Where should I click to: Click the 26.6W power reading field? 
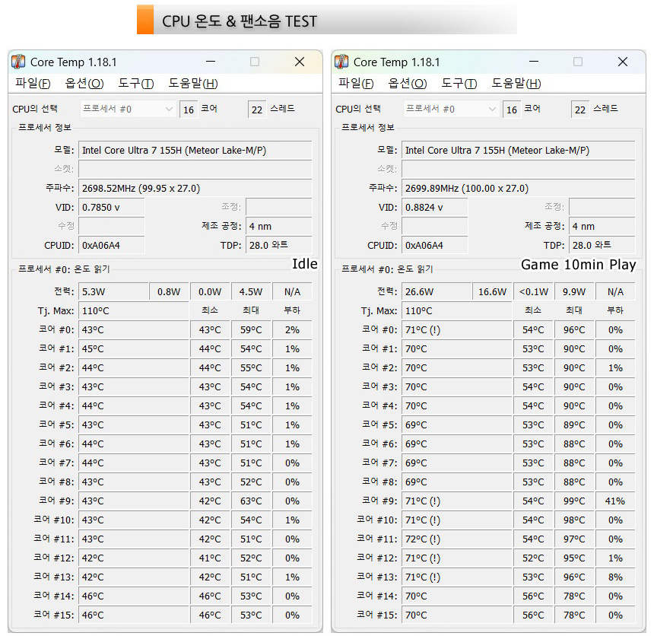[x=437, y=291]
